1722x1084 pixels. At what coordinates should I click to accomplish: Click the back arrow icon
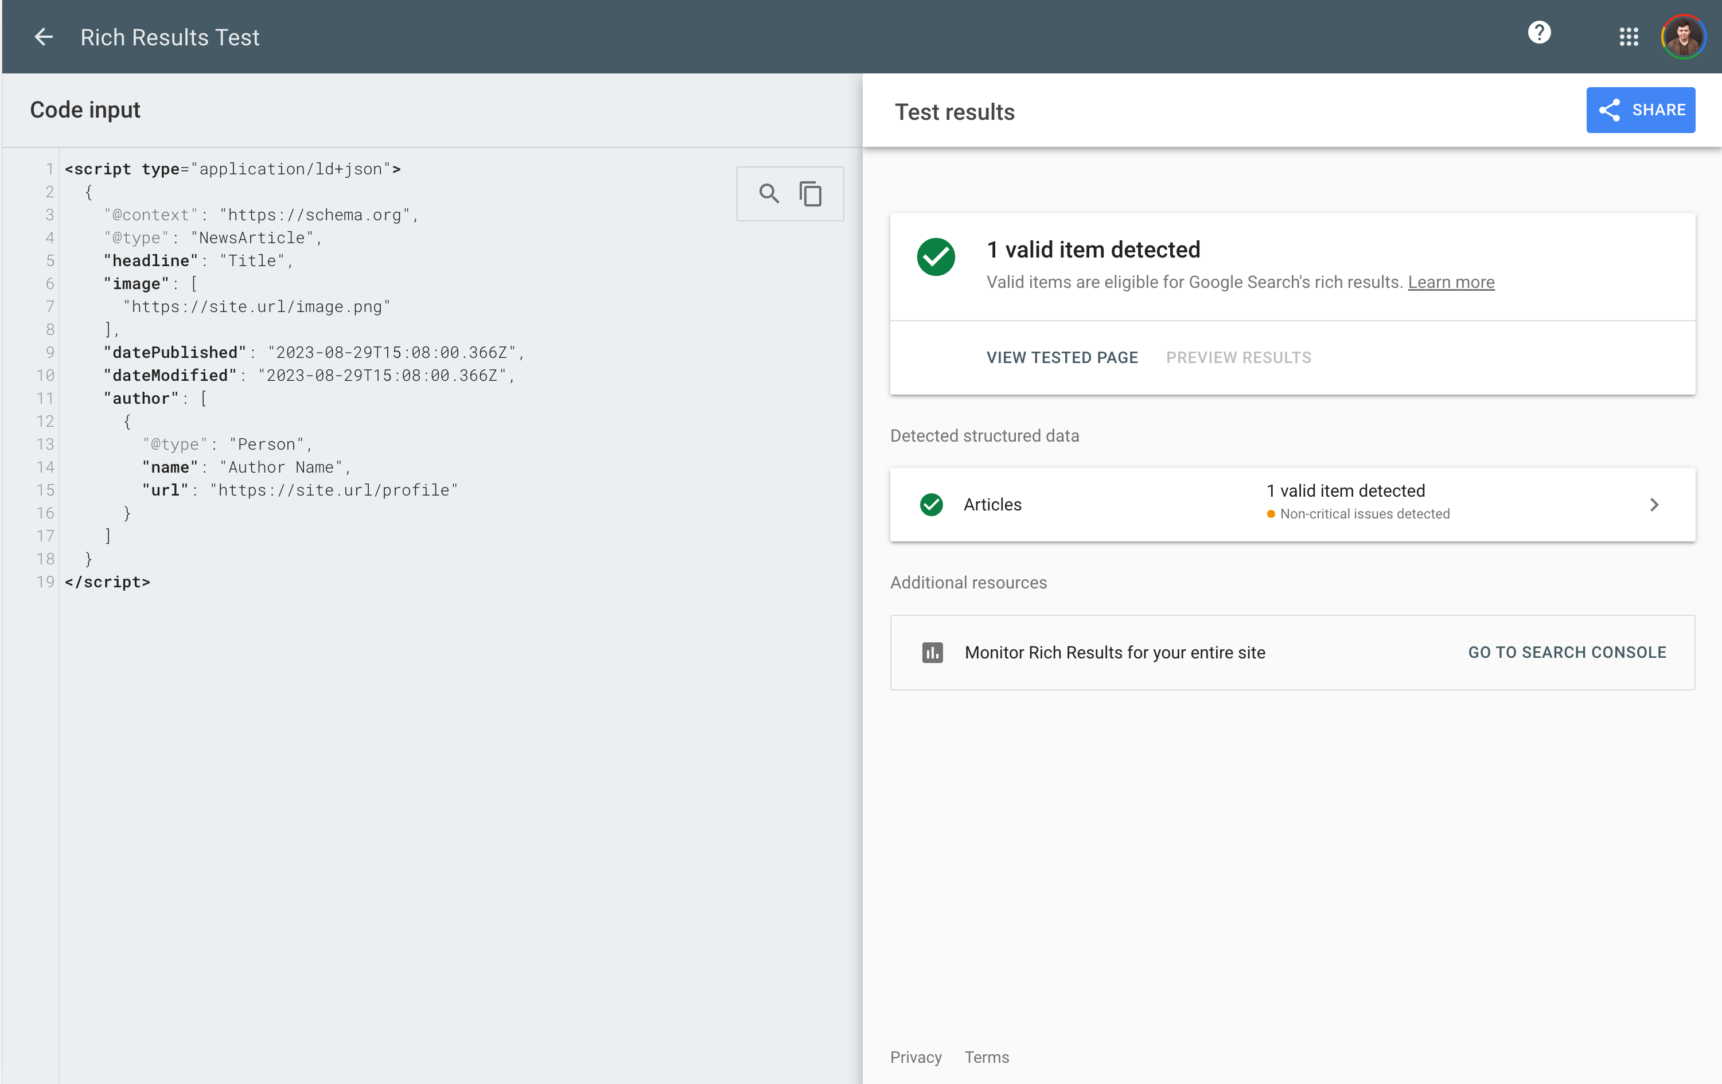click(x=44, y=37)
